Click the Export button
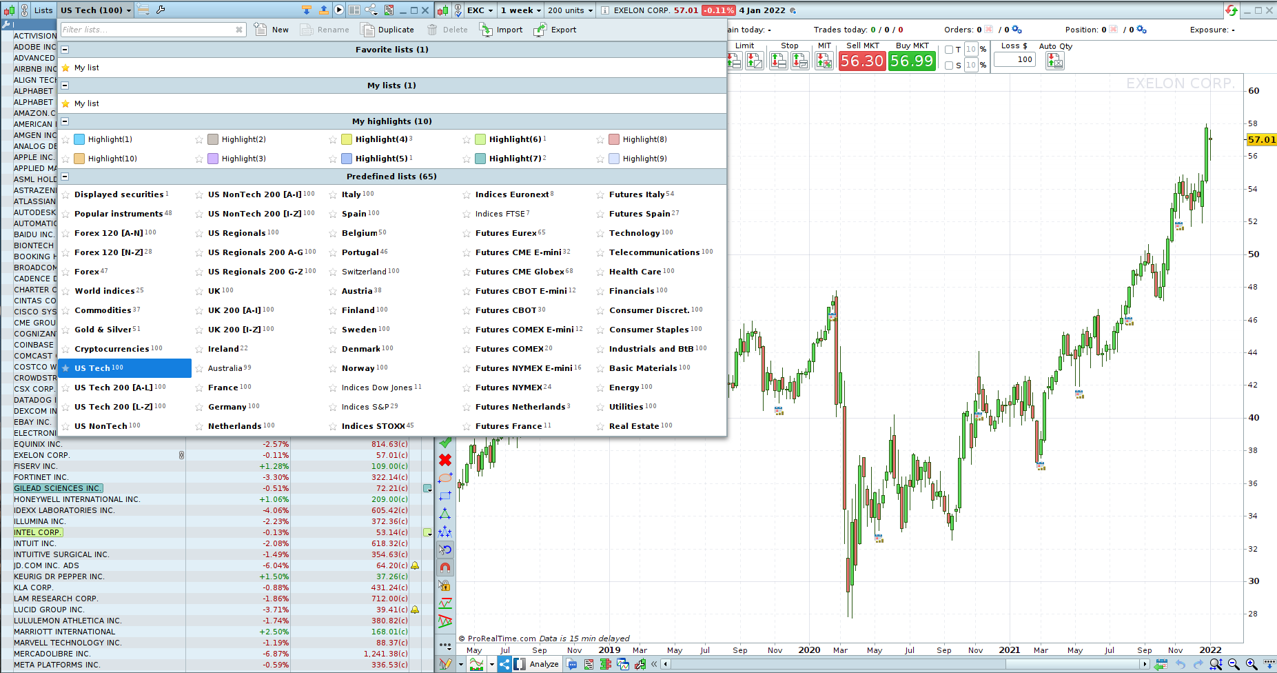The width and height of the screenshot is (1277, 673). click(x=555, y=30)
